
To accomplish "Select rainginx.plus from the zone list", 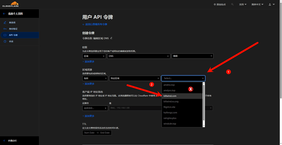I will tap(182, 118).
